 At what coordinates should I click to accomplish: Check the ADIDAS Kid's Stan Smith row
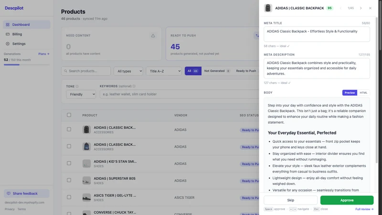point(69,163)
